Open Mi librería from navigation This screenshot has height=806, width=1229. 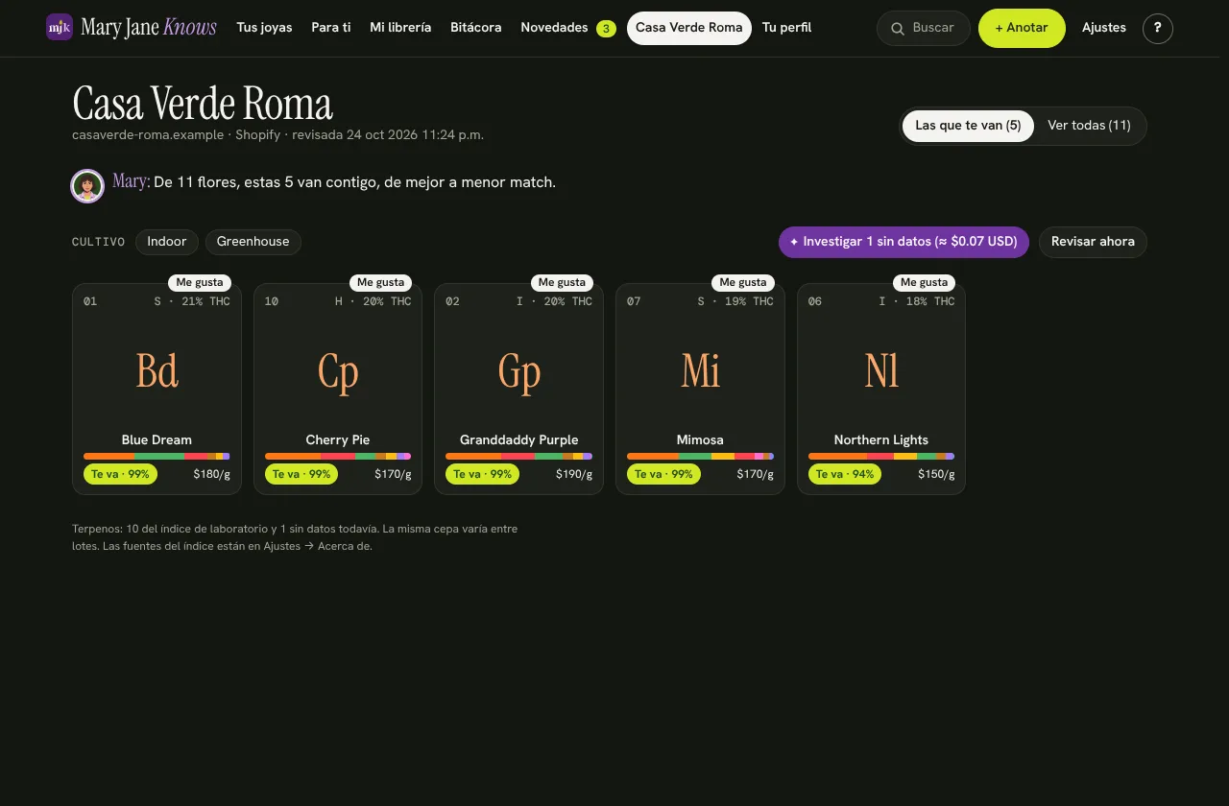(400, 28)
